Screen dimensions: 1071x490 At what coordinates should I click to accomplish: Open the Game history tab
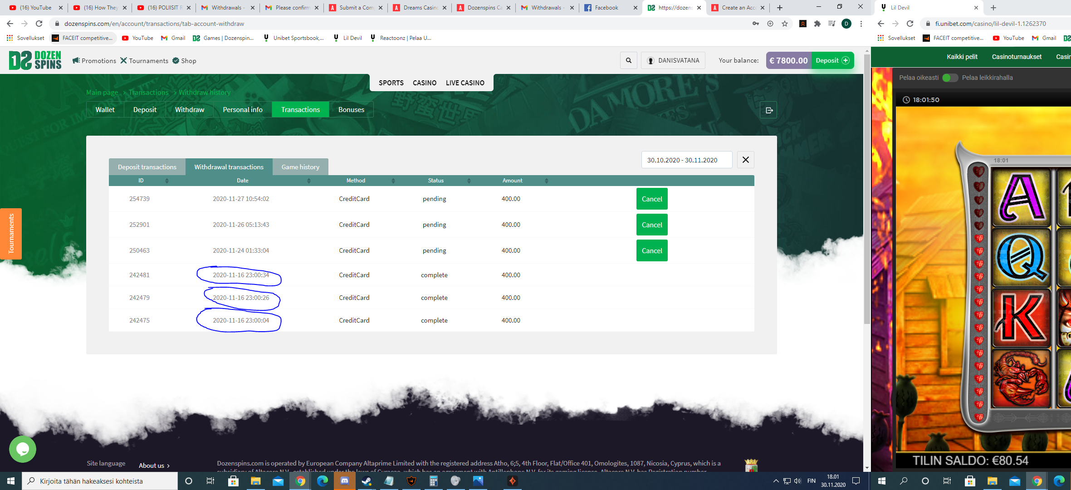[300, 167]
